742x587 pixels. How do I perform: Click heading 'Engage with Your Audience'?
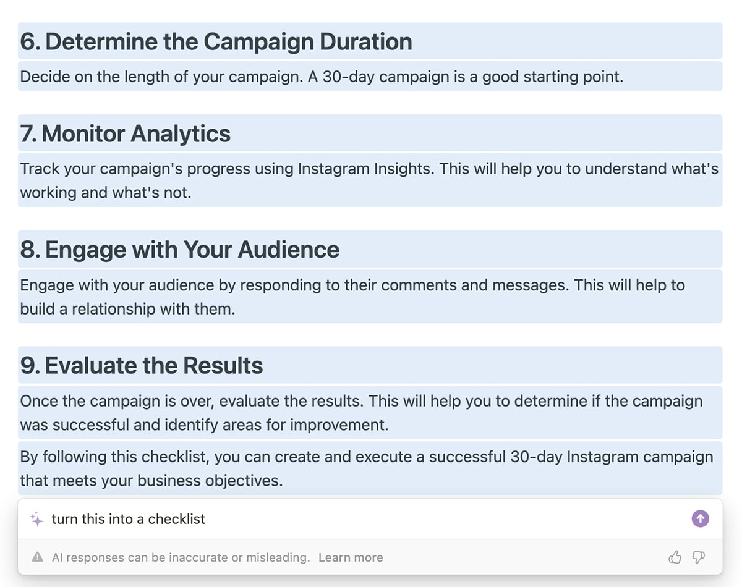[180, 250]
